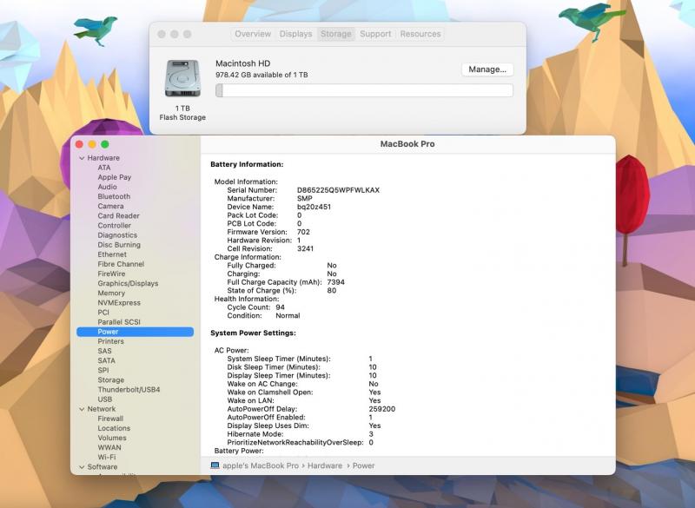Click the Condition value Normal
The image size is (695, 508).
tap(288, 316)
